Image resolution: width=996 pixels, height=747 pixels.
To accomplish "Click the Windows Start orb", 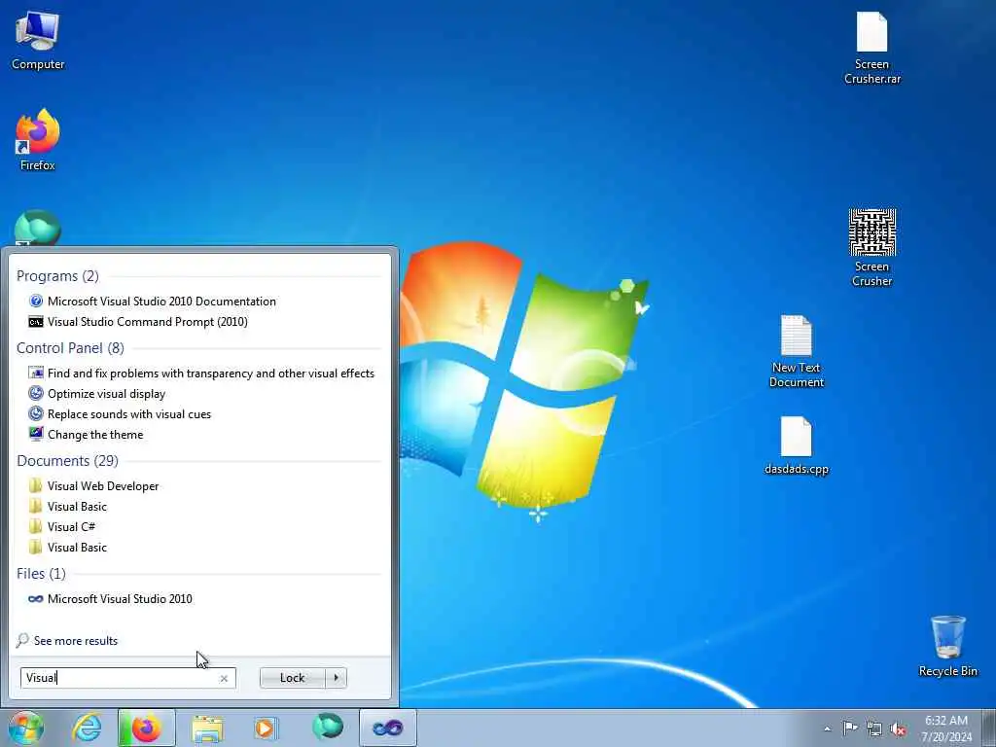I will [x=26, y=728].
